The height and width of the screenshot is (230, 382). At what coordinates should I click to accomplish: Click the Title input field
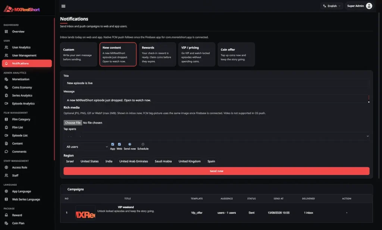coord(216,83)
